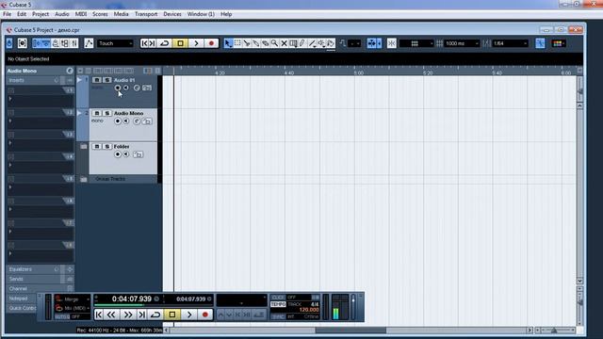The width and height of the screenshot is (603, 339).
Task: Toggle TEMPO track on transport
Action: click(278, 304)
